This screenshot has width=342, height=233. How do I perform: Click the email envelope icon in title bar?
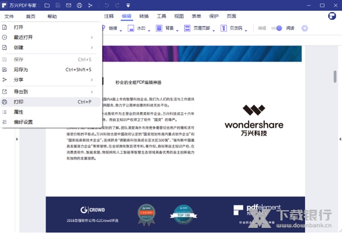68,5
